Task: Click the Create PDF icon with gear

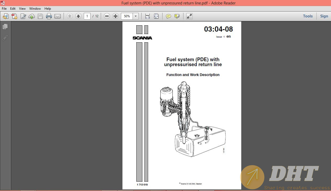Action: tap(14, 16)
